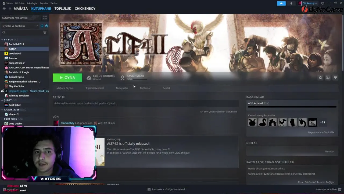Open the library filter options icon
344x194 pixels.
[45, 33]
